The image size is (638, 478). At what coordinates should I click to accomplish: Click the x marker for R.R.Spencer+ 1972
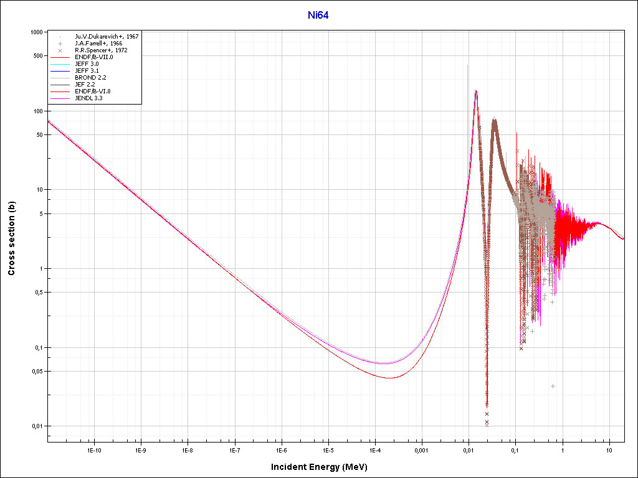[60, 50]
